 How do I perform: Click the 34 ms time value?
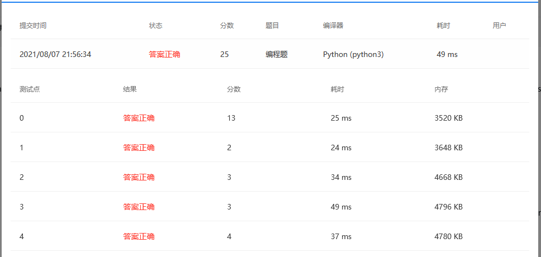341,177
